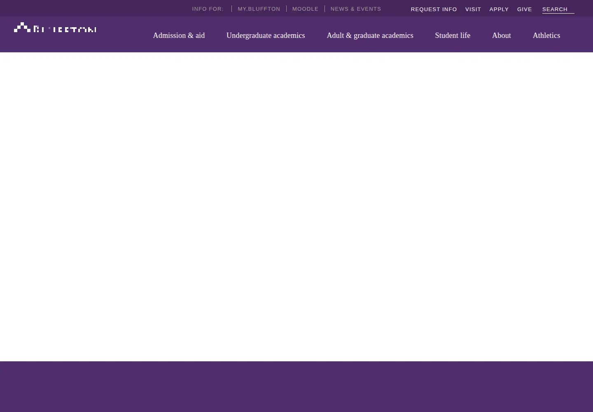The image size is (593, 412).
Task: Open the Student life menu
Action: pyautogui.click(x=453, y=35)
